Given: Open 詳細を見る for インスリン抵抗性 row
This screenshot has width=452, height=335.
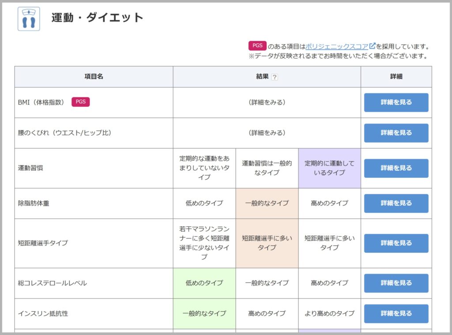Looking at the screenshot, I should 396,314.
